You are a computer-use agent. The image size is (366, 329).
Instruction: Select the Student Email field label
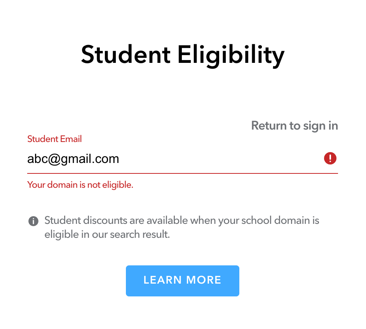coord(54,139)
